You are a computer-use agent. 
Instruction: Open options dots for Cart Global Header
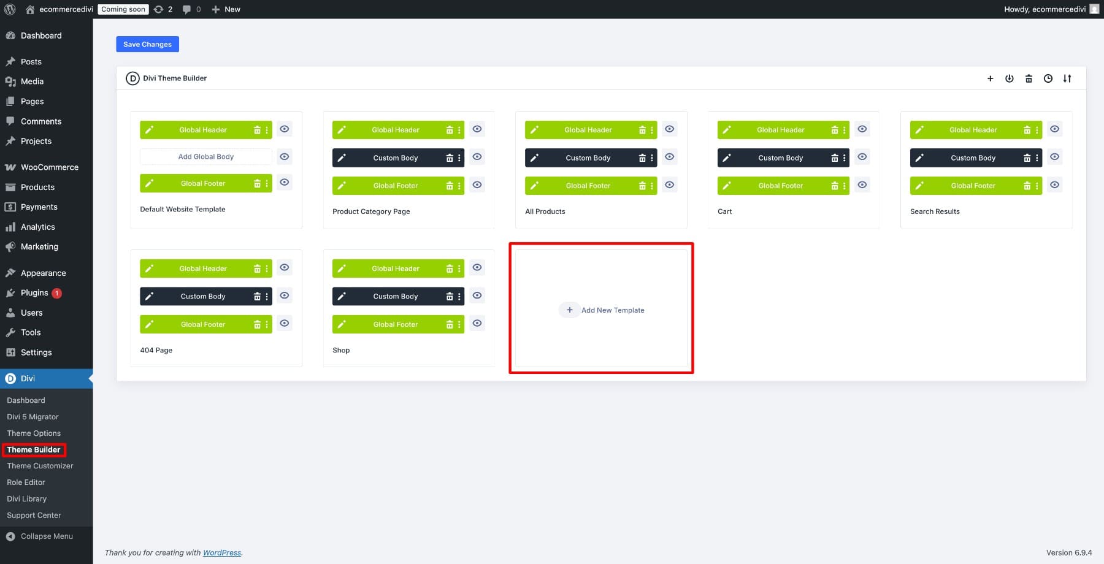click(845, 130)
